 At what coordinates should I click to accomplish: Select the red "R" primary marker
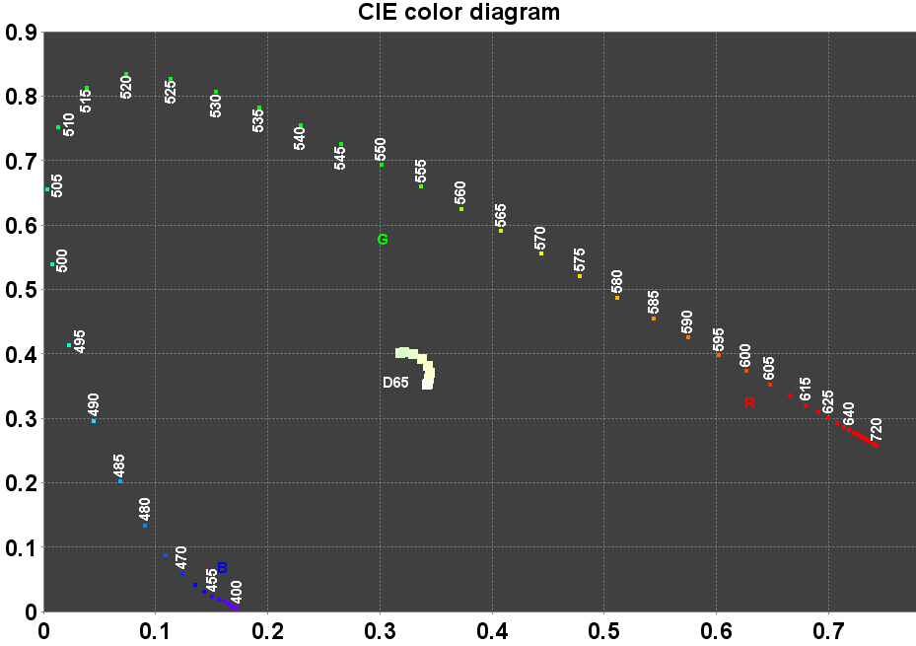tap(749, 403)
